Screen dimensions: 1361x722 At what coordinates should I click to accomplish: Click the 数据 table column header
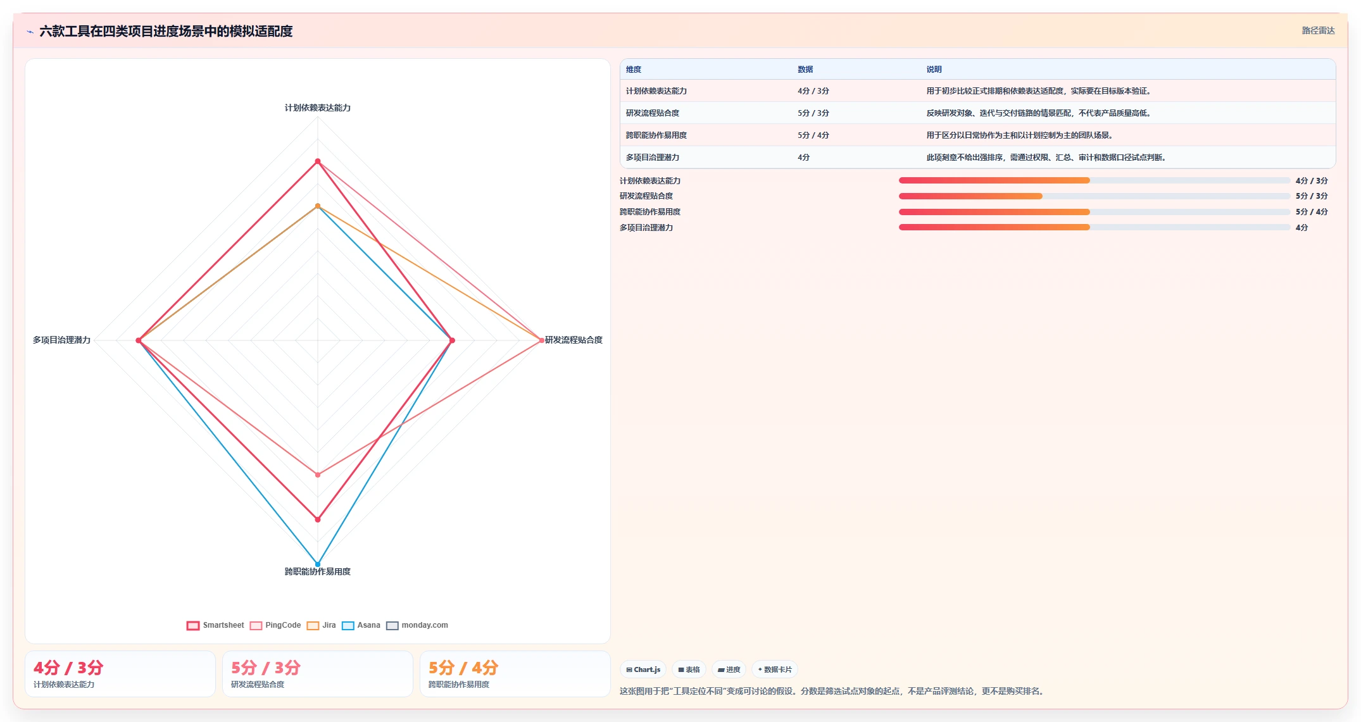805,70
